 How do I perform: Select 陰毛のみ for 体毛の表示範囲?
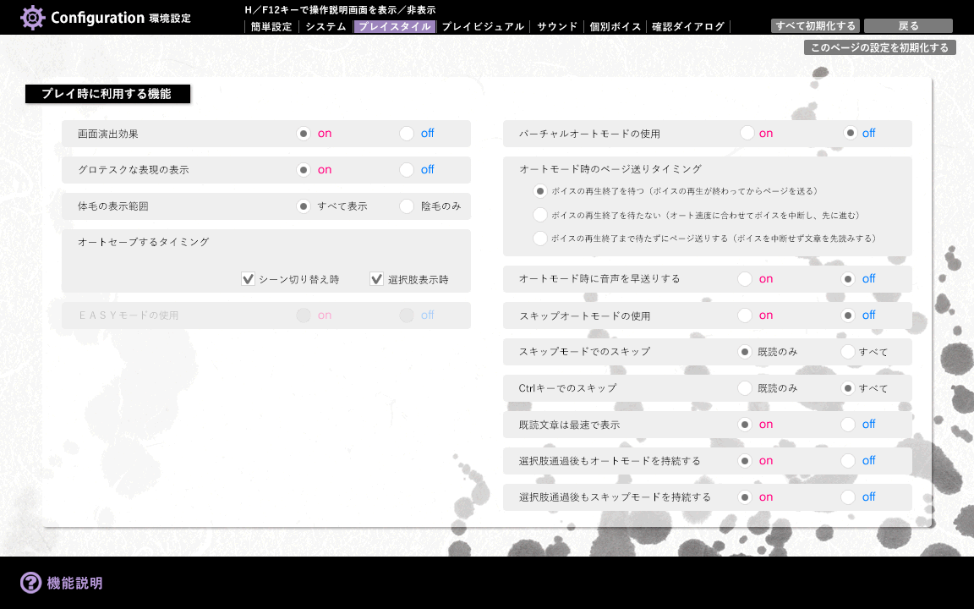(407, 206)
